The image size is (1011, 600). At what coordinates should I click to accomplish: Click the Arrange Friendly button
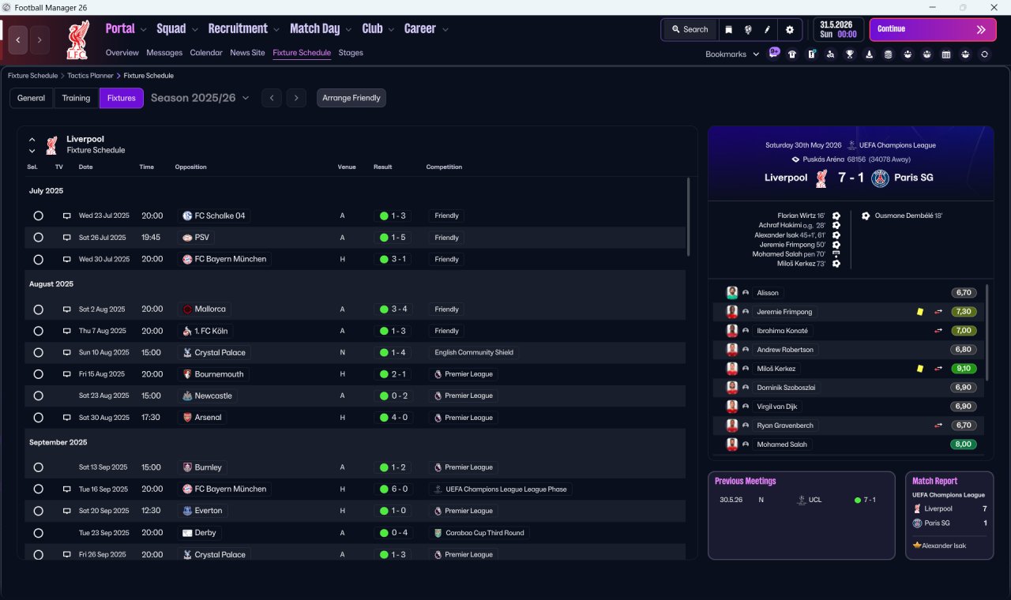351,98
